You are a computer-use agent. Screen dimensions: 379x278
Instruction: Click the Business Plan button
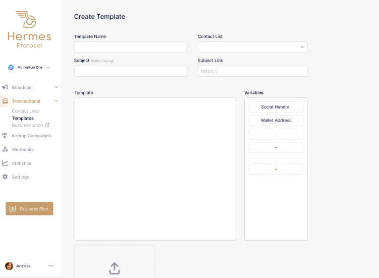tap(29, 208)
